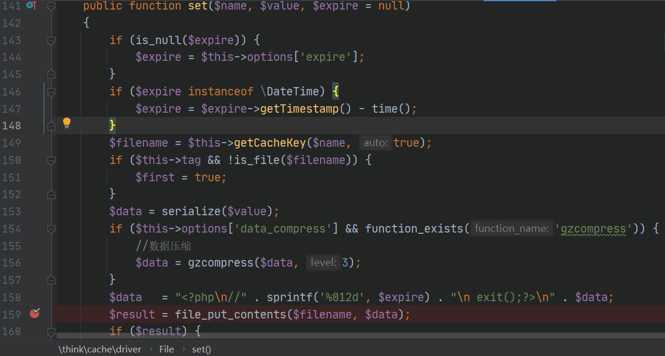Click line number 141 in the gutter

click(11, 6)
